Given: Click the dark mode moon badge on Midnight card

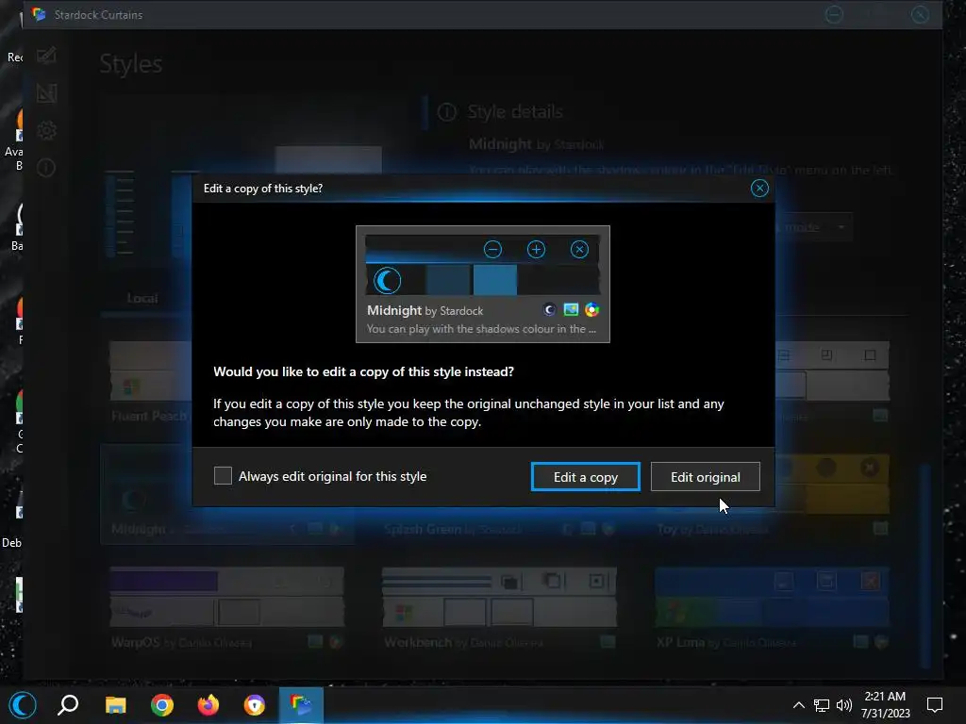Looking at the screenshot, I should coord(549,309).
